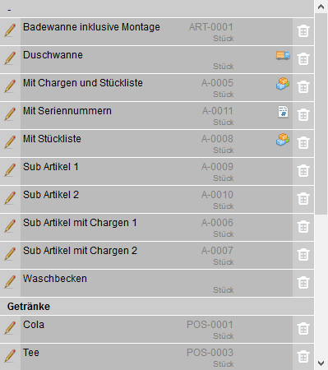
Task: Select the Mit Seriennummern article row
Action: (x=157, y=115)
